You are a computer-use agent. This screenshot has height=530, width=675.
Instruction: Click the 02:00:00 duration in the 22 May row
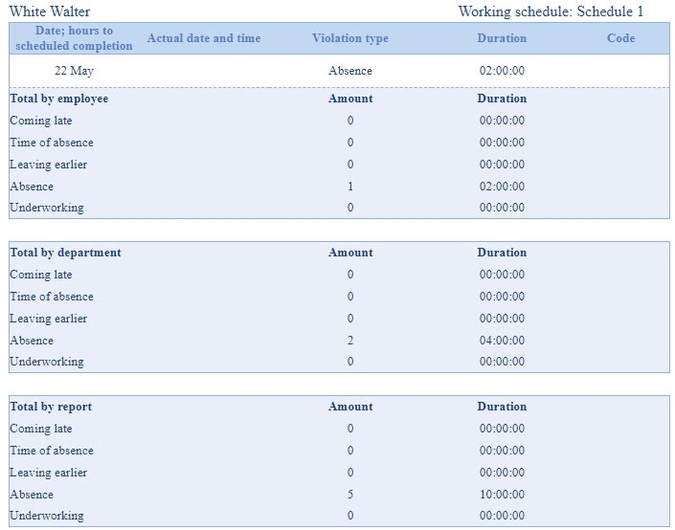(x=502, y=71)
